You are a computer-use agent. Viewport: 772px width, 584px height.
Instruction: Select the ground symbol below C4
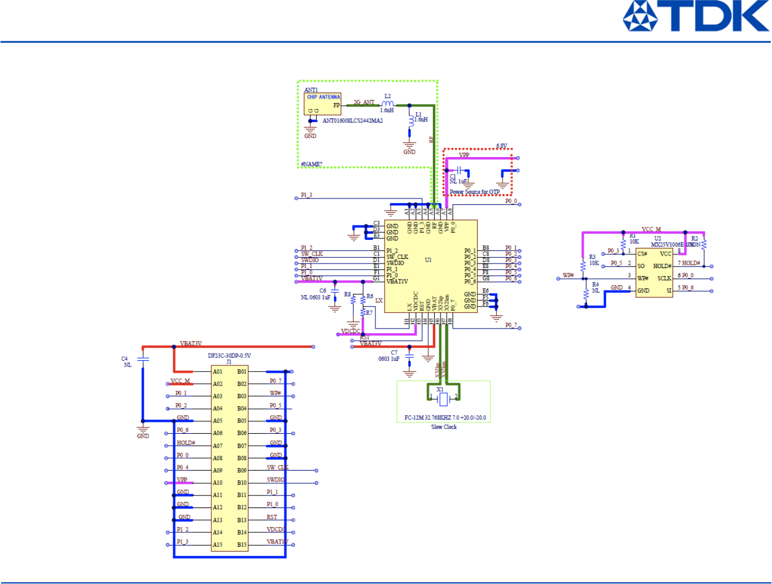143,429
